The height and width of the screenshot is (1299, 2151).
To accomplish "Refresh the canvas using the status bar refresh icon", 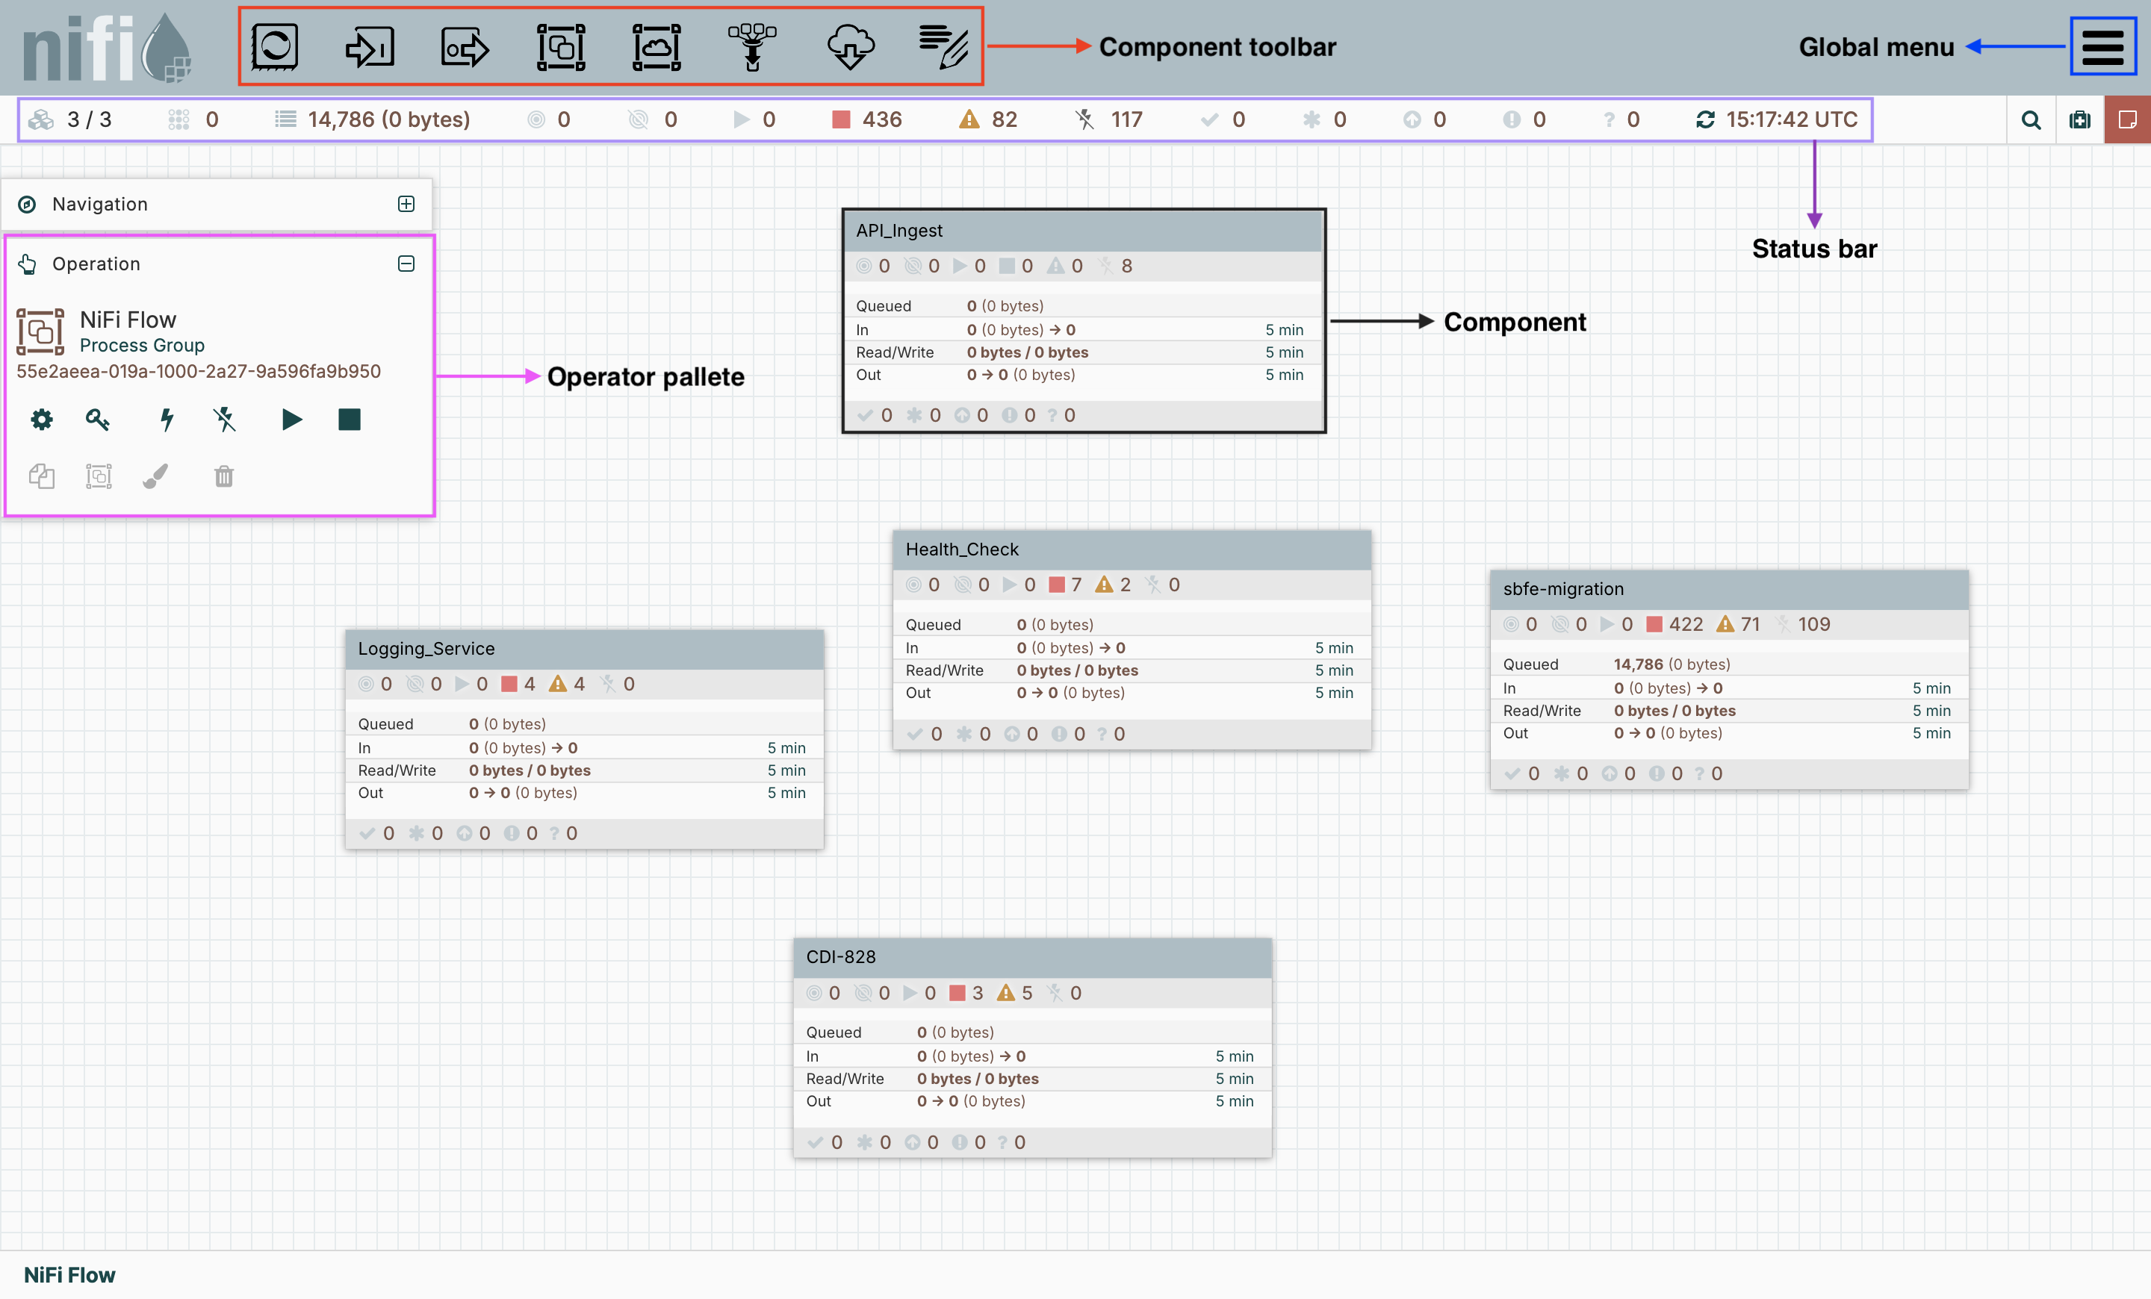I will coord(1707,119).
